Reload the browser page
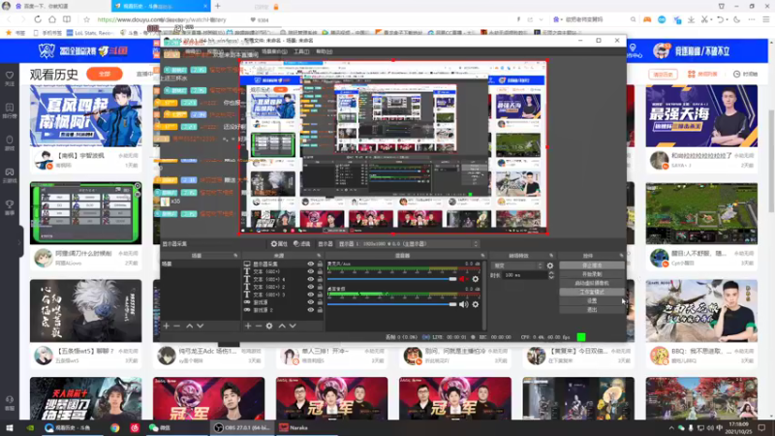 point(38,19)
